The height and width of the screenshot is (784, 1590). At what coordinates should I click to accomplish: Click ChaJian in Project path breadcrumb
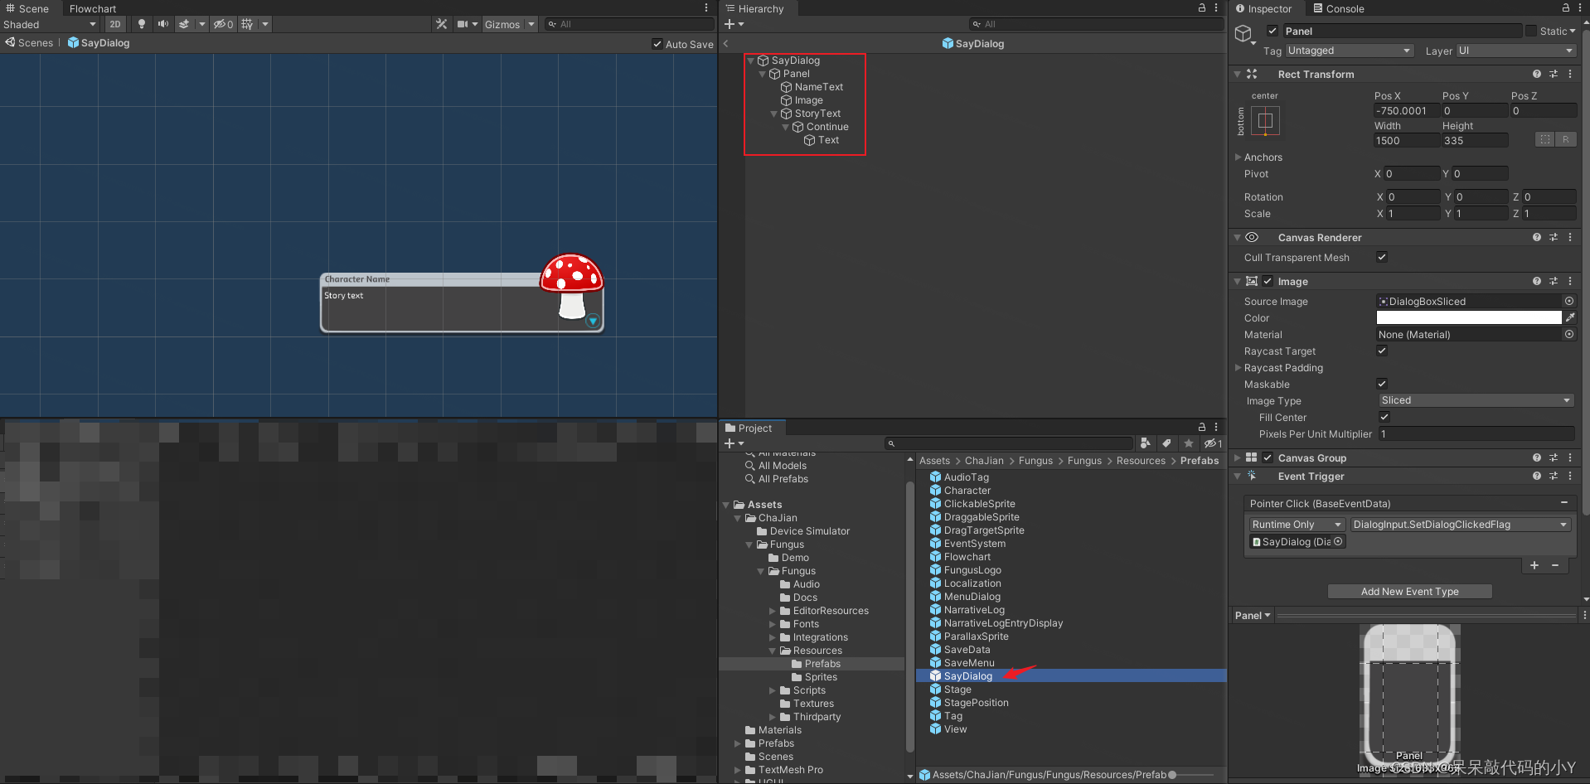tap(984, 461)
